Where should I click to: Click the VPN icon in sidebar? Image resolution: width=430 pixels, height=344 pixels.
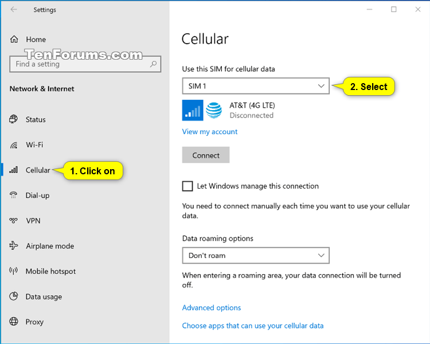tap(13, 220)
